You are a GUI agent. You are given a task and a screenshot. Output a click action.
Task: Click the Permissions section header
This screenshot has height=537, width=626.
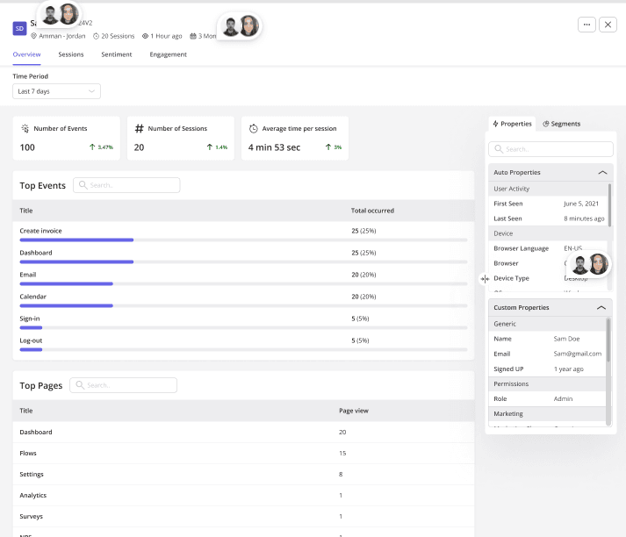[x=547, y=383]
